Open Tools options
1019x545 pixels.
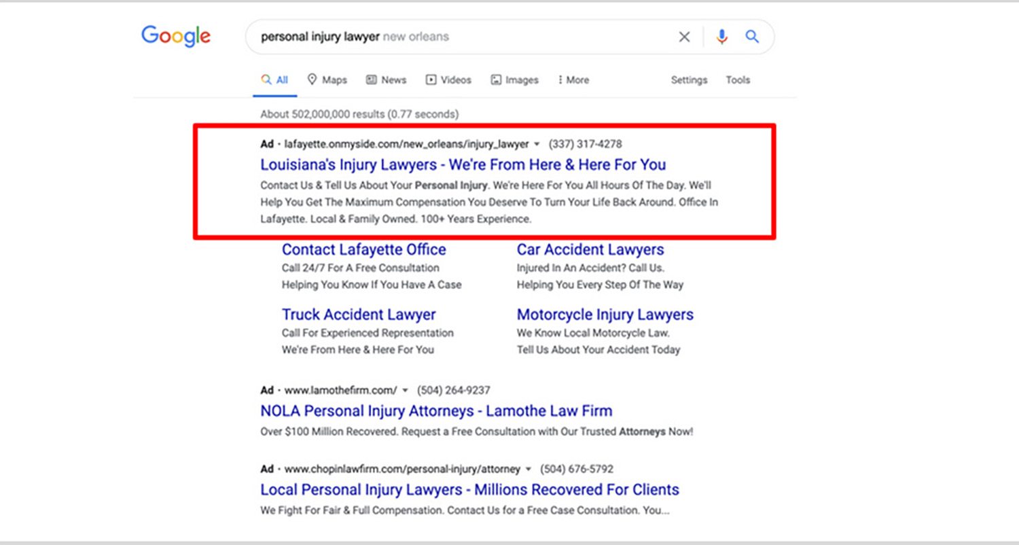(x=738, y=80)
